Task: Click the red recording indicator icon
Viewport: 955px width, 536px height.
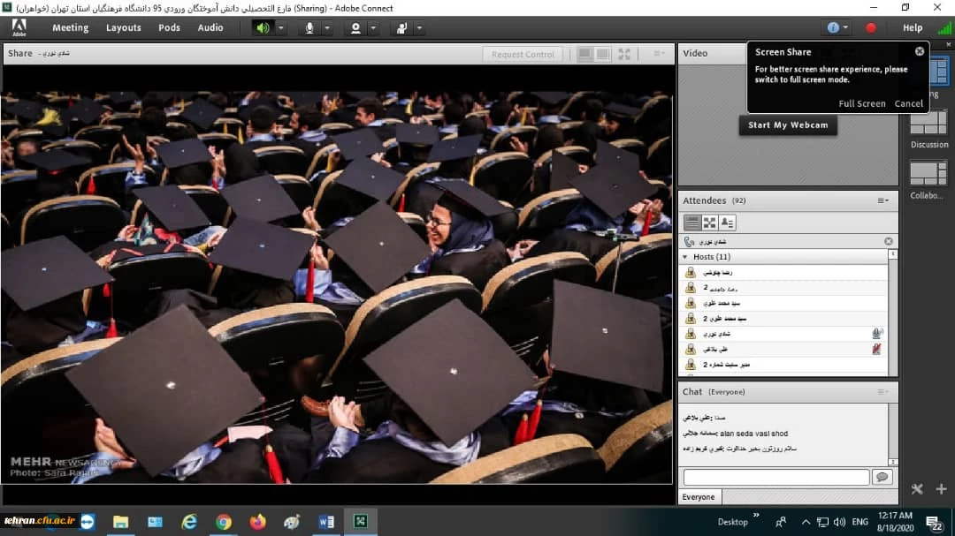Action: click(x=871, y=27)
